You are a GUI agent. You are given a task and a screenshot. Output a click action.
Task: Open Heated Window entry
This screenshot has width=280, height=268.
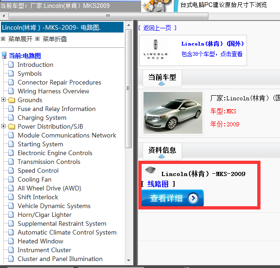pos(40,241)
